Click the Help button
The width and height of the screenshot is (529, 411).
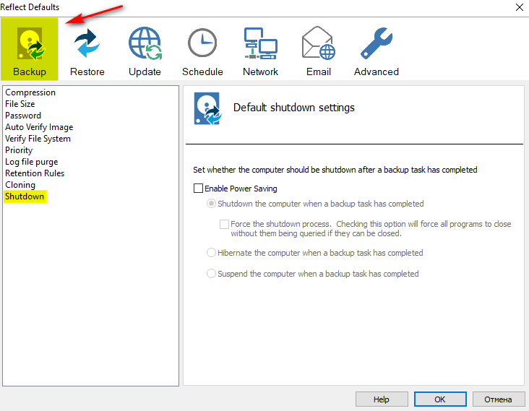(382, 399)
